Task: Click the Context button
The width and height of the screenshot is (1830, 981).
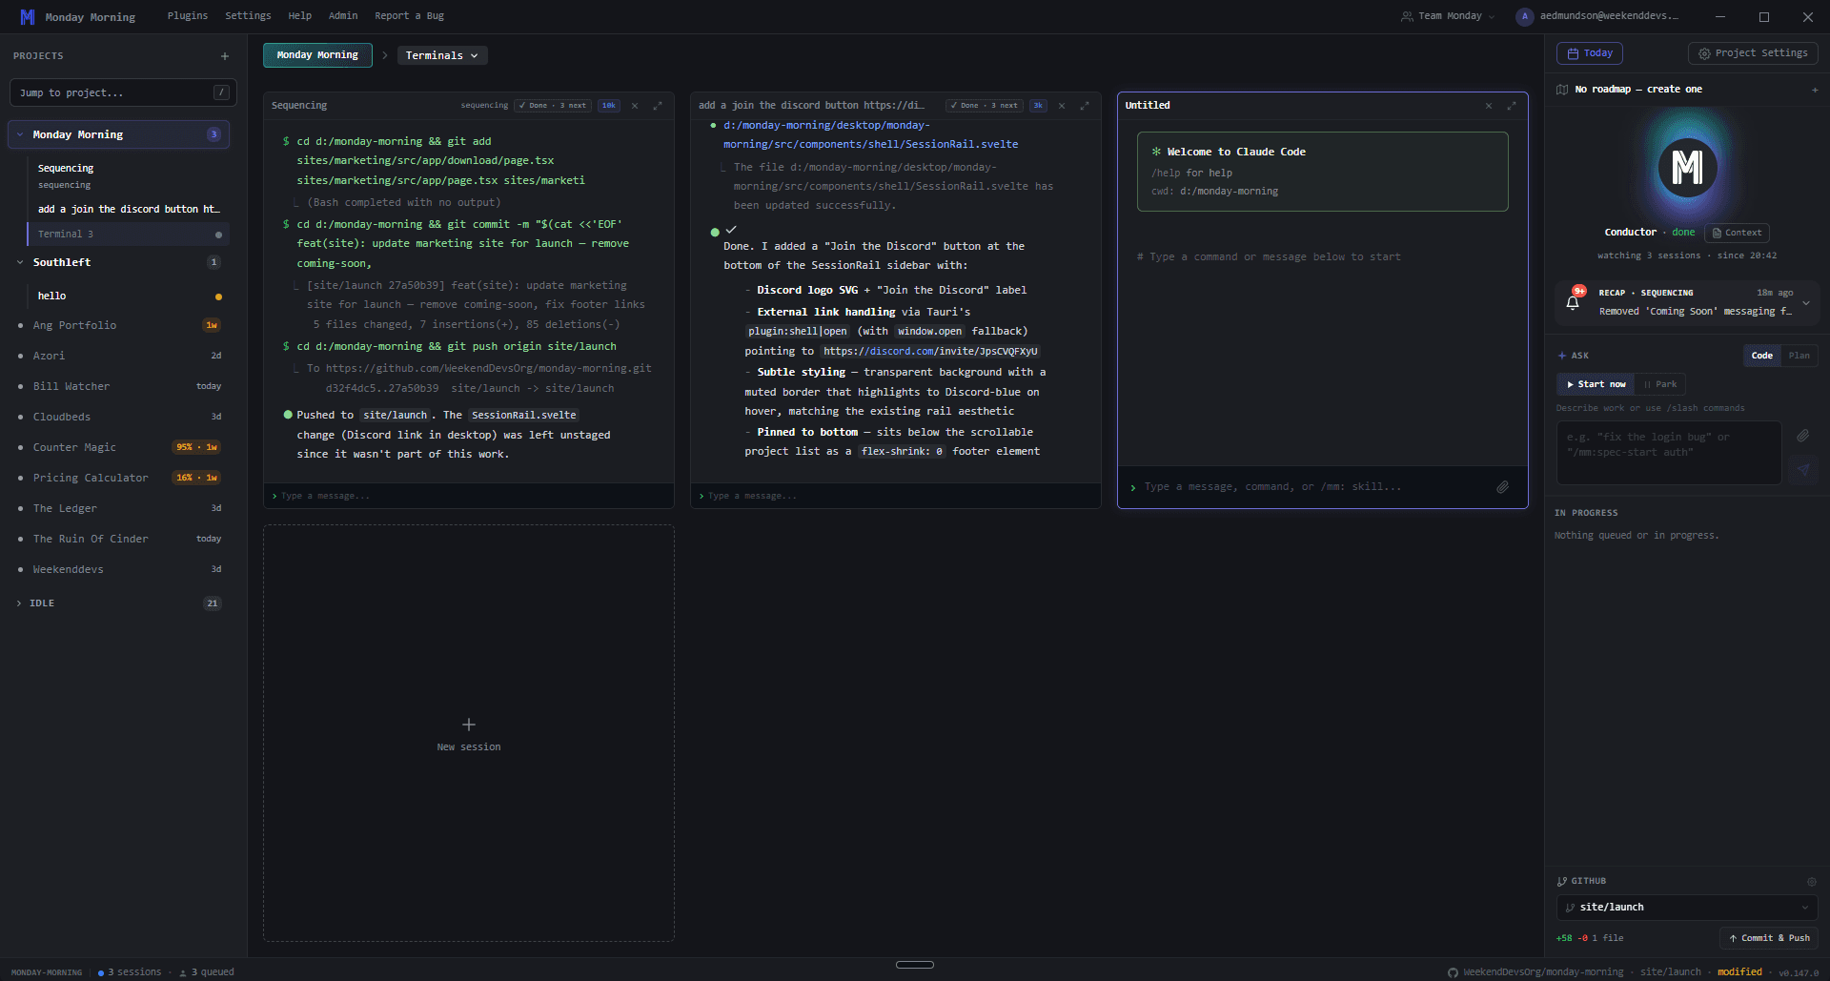Action: (1737, 233)
